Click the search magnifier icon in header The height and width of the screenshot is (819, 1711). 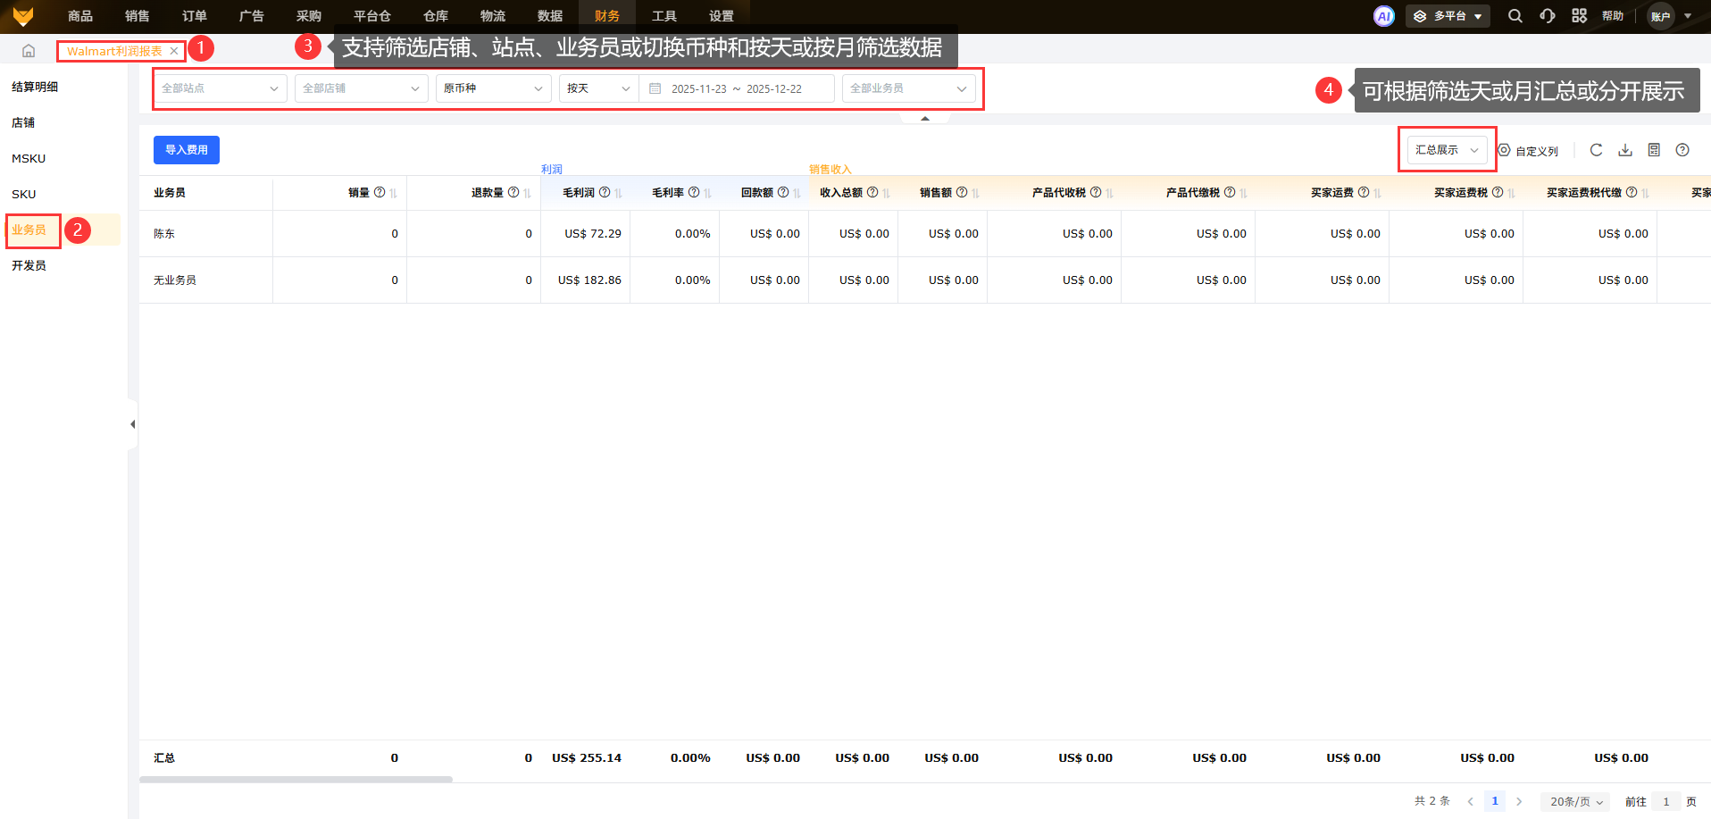click(x=1515, y=16)
